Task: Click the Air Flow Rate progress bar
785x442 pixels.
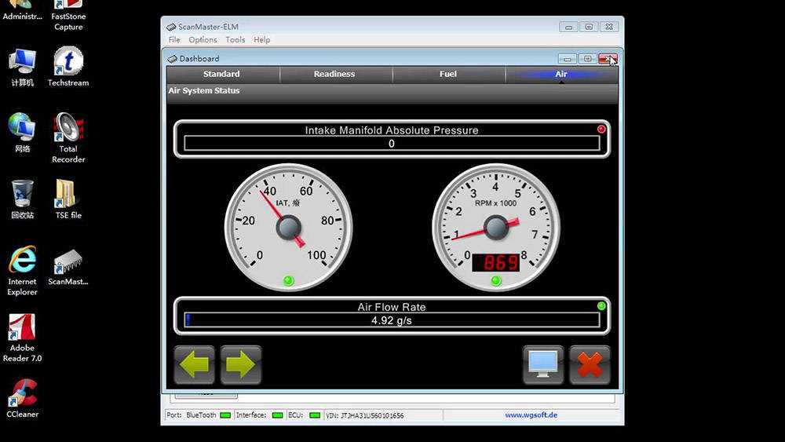Action: coord(392,320)
